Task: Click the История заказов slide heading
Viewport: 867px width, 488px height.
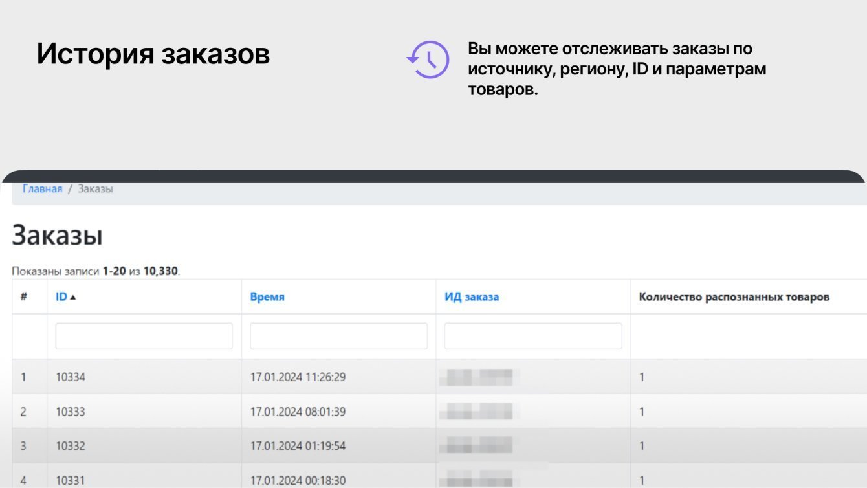Action: (x=153, y=54)
